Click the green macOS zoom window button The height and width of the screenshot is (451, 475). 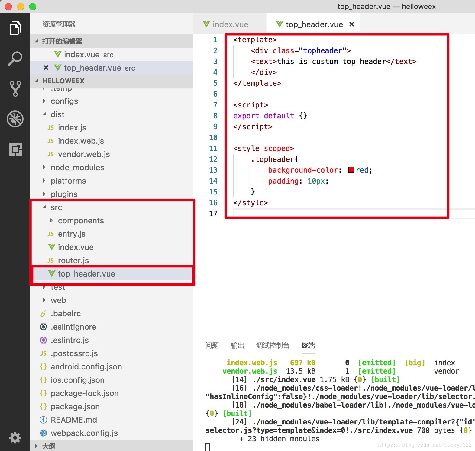pyautogui.click(x=33, y=7)
